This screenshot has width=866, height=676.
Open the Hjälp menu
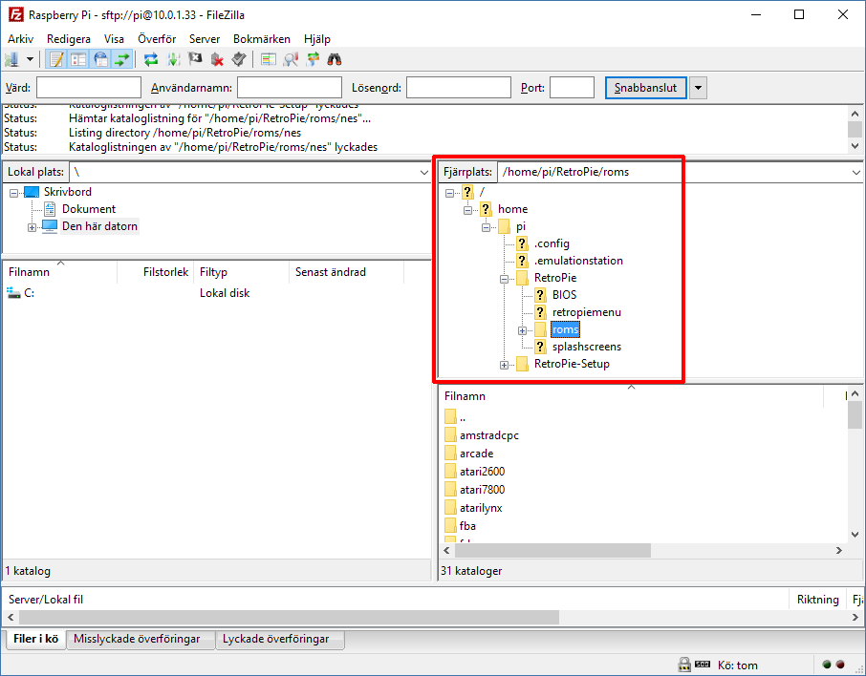click(x=317, y=38)
